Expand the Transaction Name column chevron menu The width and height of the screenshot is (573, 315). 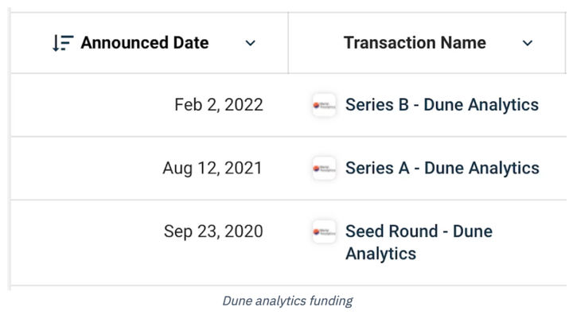[528, 43]
